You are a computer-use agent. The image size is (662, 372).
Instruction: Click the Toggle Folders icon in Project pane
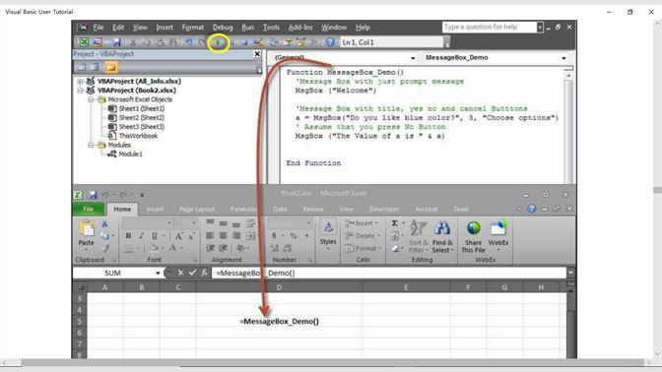(110, 67)
